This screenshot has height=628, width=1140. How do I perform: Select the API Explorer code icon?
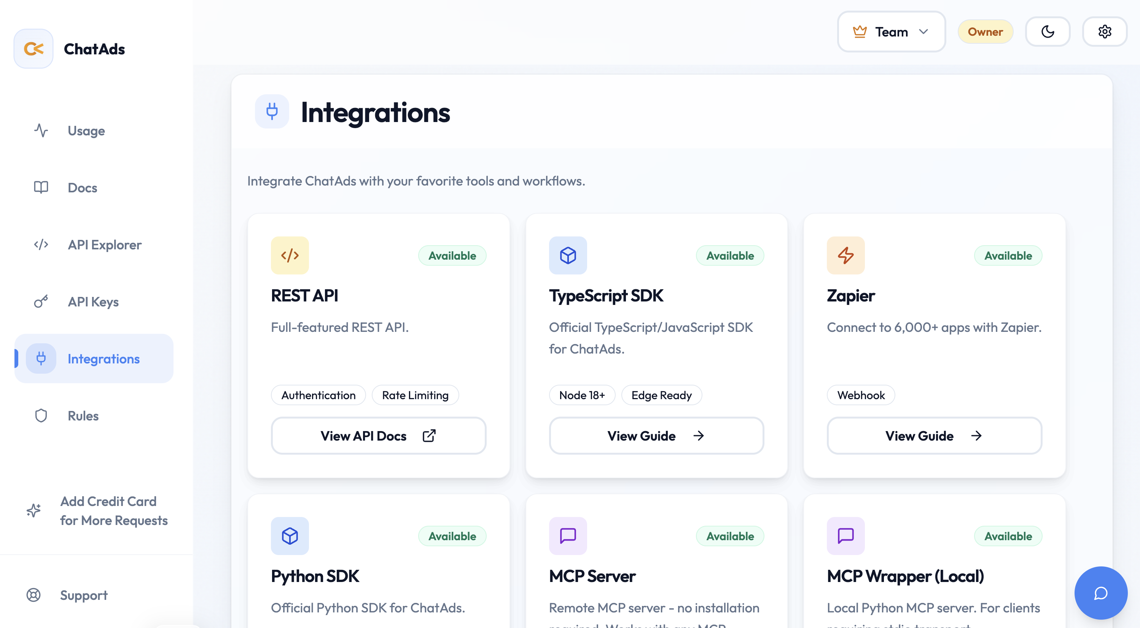tap(41, 244)
